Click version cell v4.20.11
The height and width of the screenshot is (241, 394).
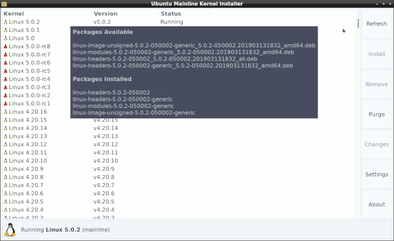[x=105, y=152]
